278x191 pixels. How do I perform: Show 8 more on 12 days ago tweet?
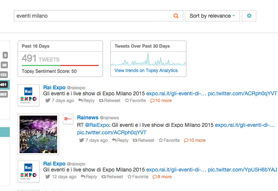point(162,177)
